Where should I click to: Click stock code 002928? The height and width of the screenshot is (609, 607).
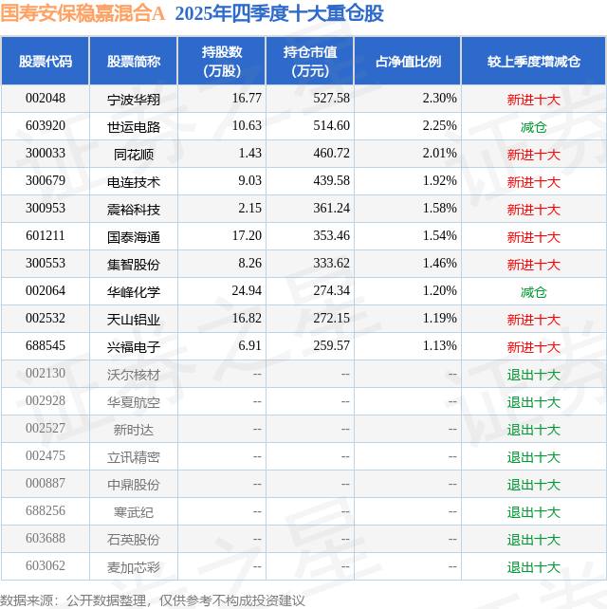pyautogui.click(x=45, y=401)
